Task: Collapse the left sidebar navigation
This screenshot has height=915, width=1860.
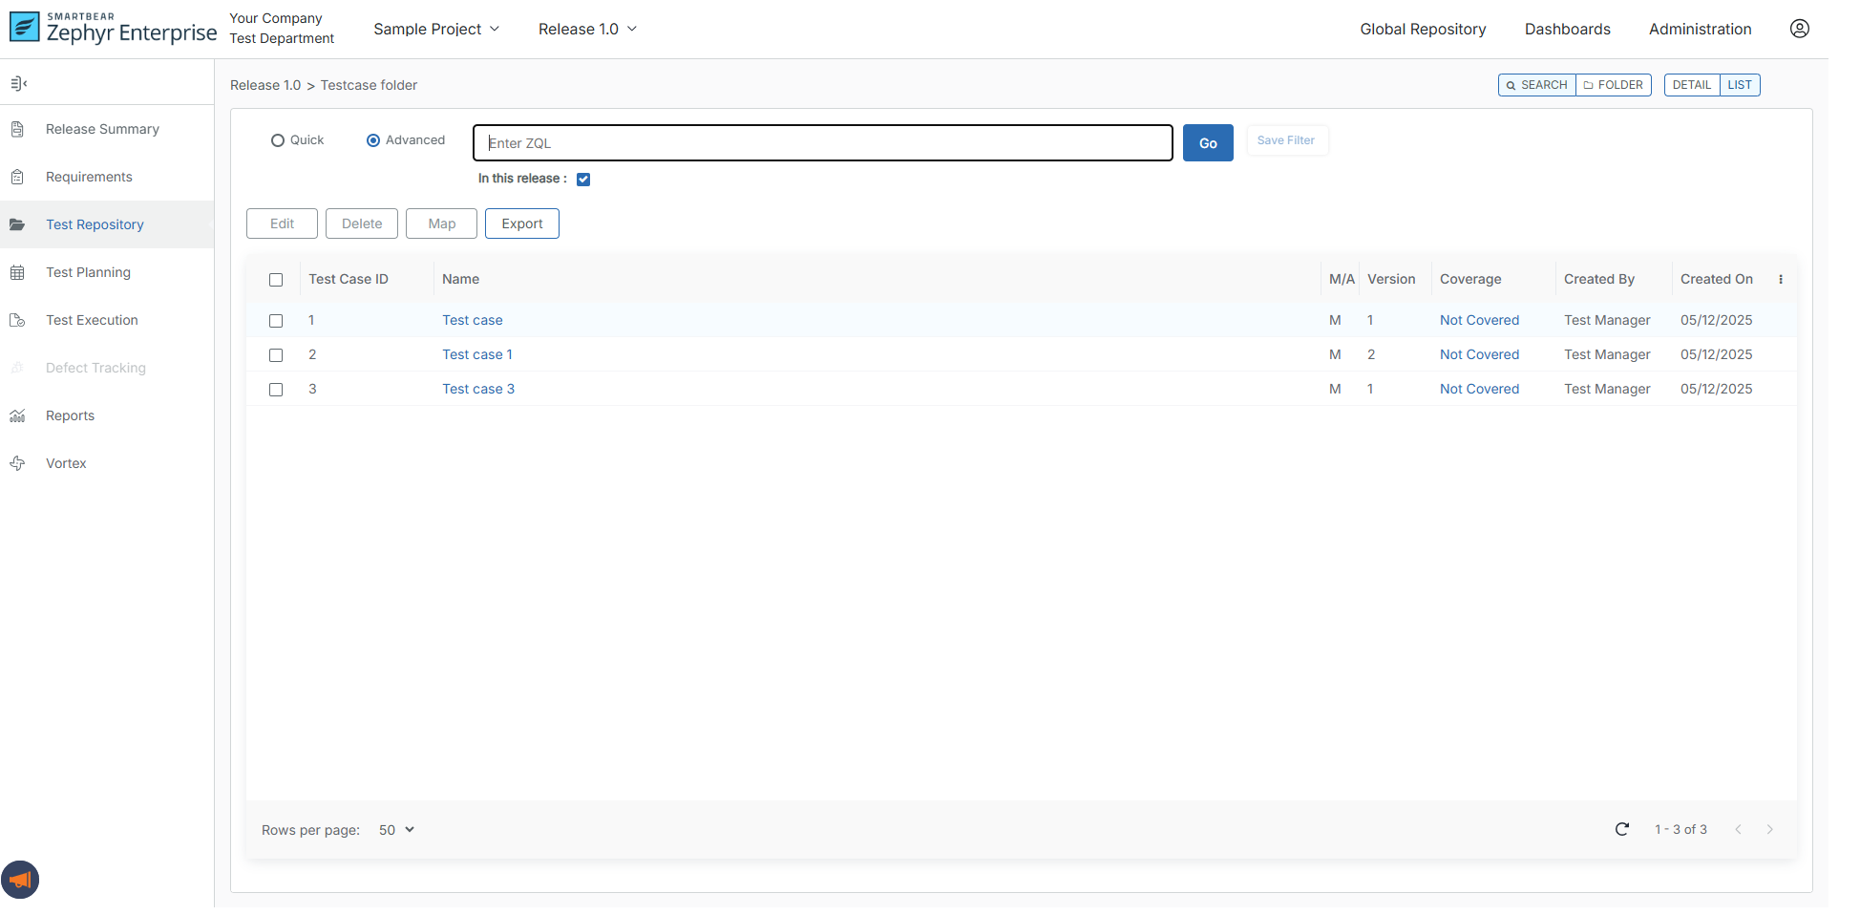Action: tap(18, 84)
